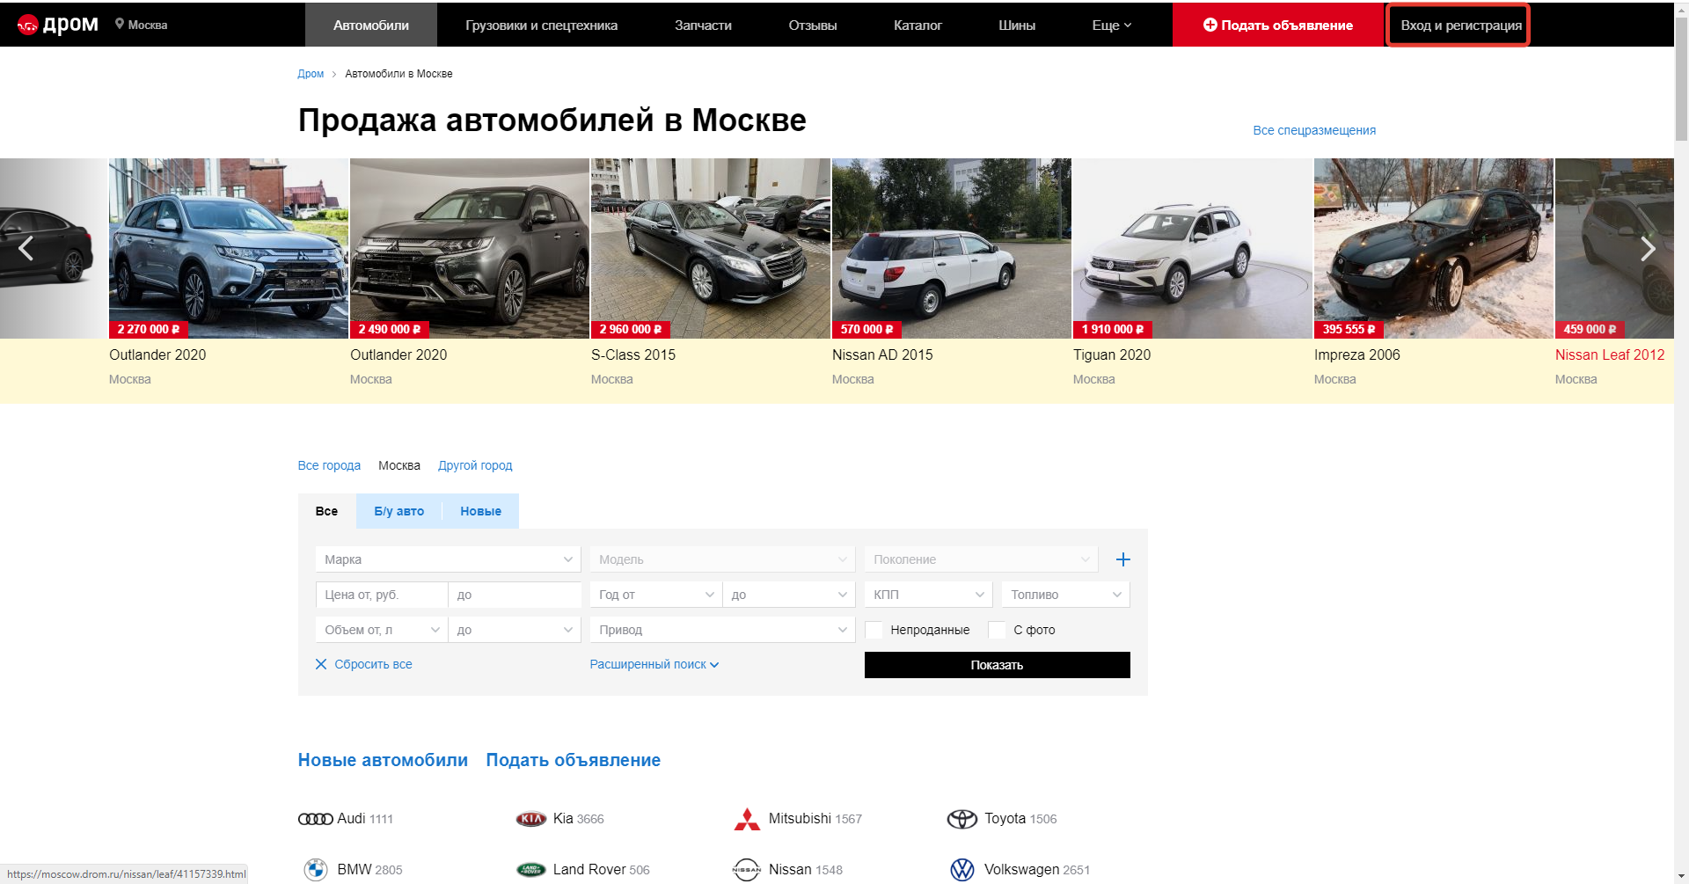
Task: Click the Mitsubishi brand logo
Action: click(x=747, y=819)
